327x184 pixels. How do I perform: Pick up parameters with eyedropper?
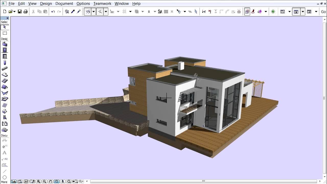click(x=73, y=11)
